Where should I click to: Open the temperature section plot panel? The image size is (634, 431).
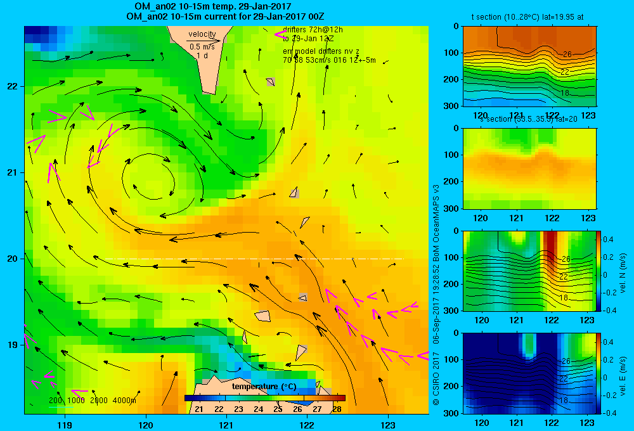[529, 67]
